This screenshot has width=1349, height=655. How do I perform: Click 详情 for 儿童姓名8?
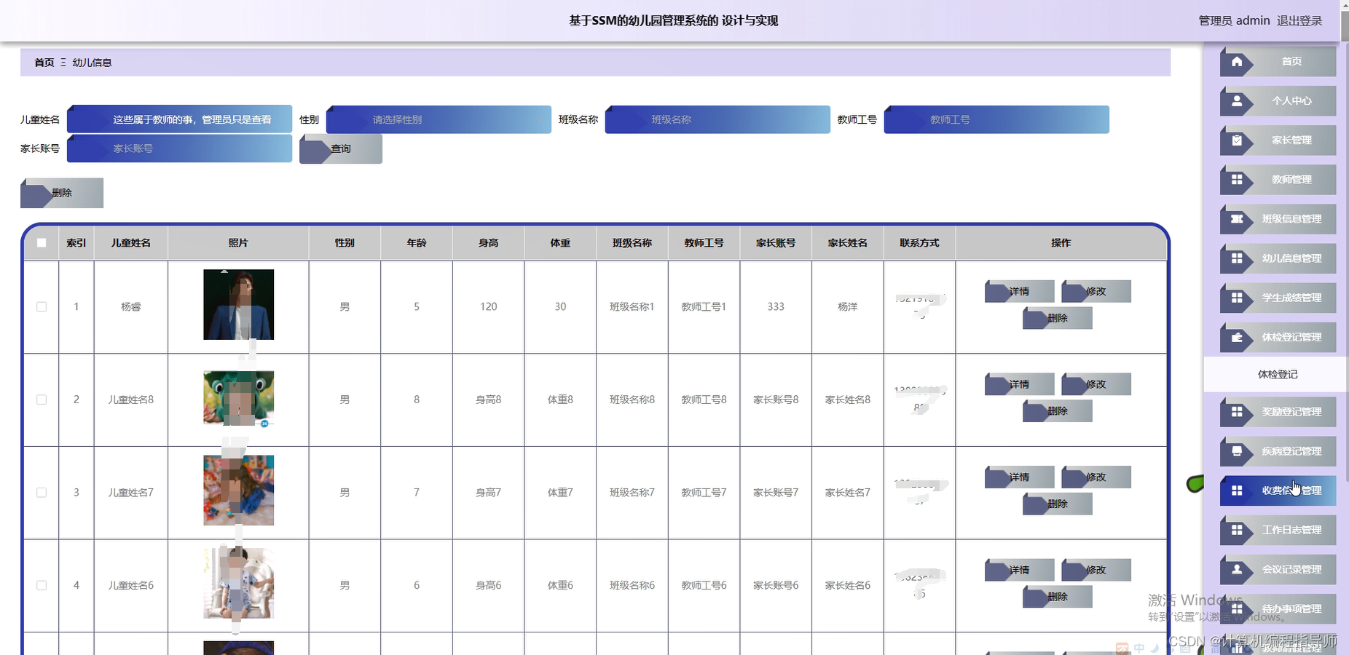[1019, 384]
